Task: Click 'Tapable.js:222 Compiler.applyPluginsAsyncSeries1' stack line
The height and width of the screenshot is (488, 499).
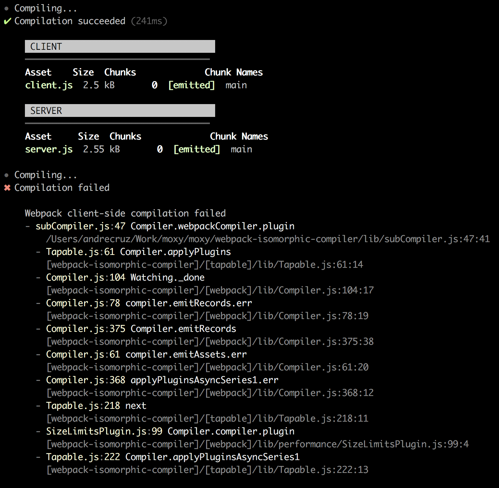Action: point(173,457)
